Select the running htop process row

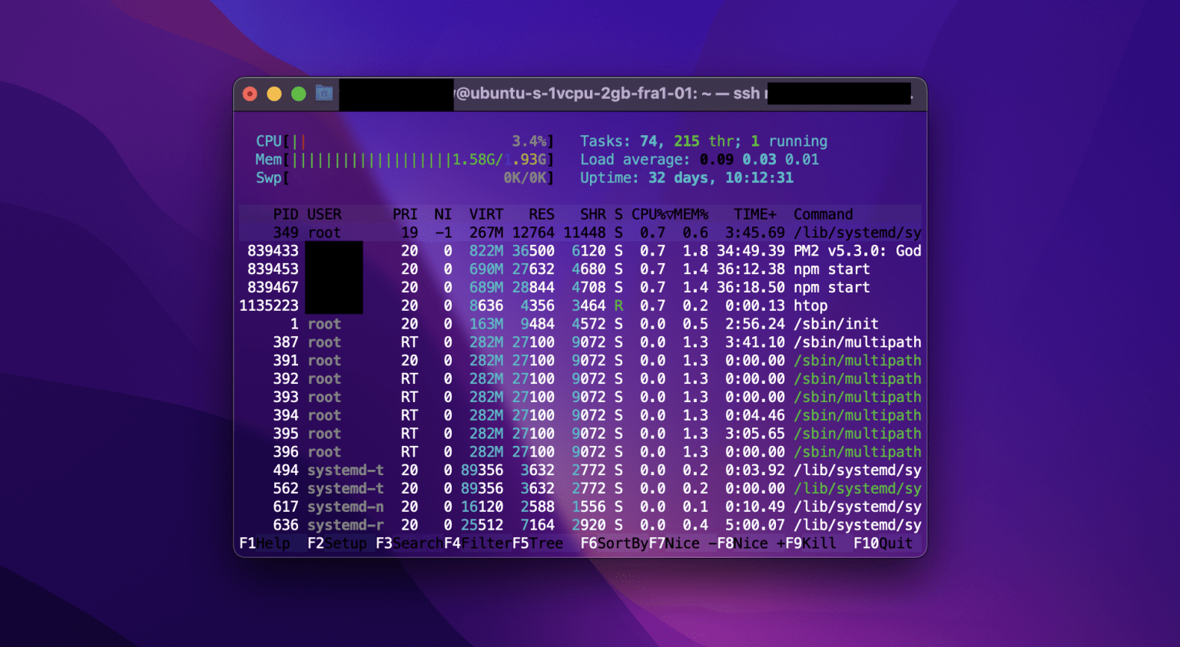[x=538, y=305]
